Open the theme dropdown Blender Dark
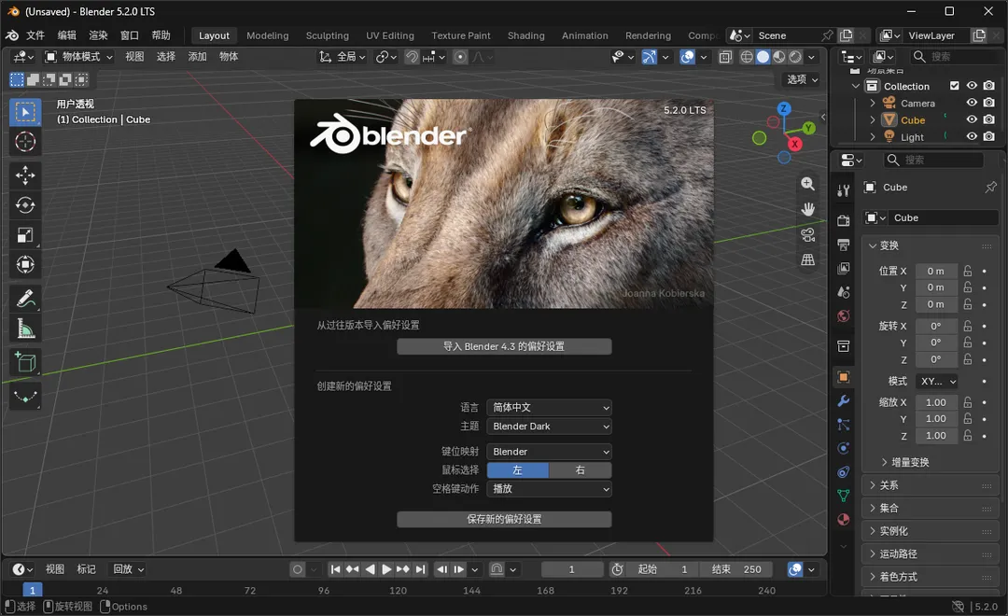Image resolution: width=1008 pixels, height=616 pixels. pyautogui.click(x=549, y=427)
